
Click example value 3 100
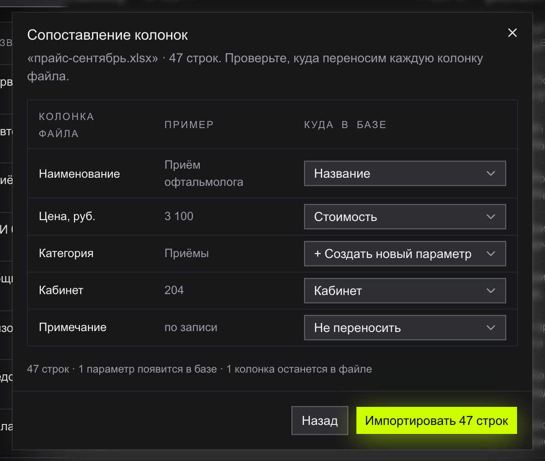point(179,216)
